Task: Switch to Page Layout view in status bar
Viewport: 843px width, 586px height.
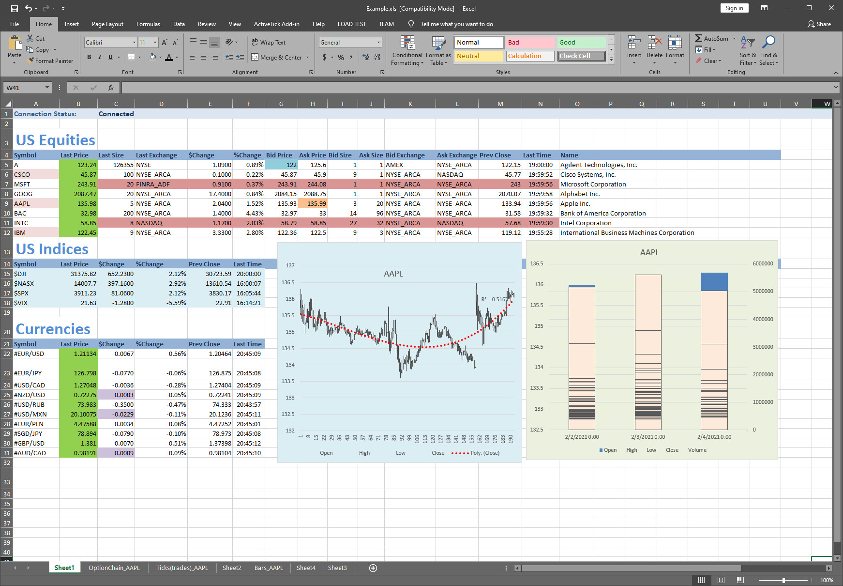Action: pyautogui.click(x=721, y=580)
